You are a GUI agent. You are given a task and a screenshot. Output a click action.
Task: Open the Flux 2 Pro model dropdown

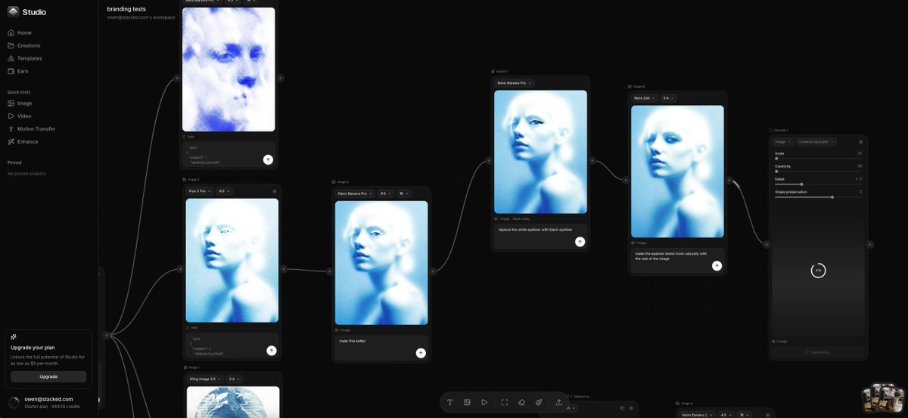(200, 191)
